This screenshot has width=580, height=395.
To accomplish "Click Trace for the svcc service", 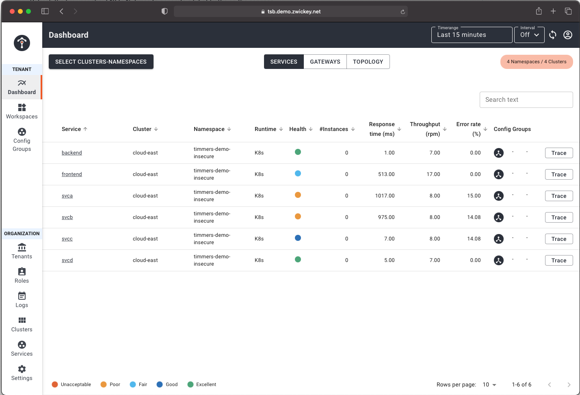I will coord(559,239).
